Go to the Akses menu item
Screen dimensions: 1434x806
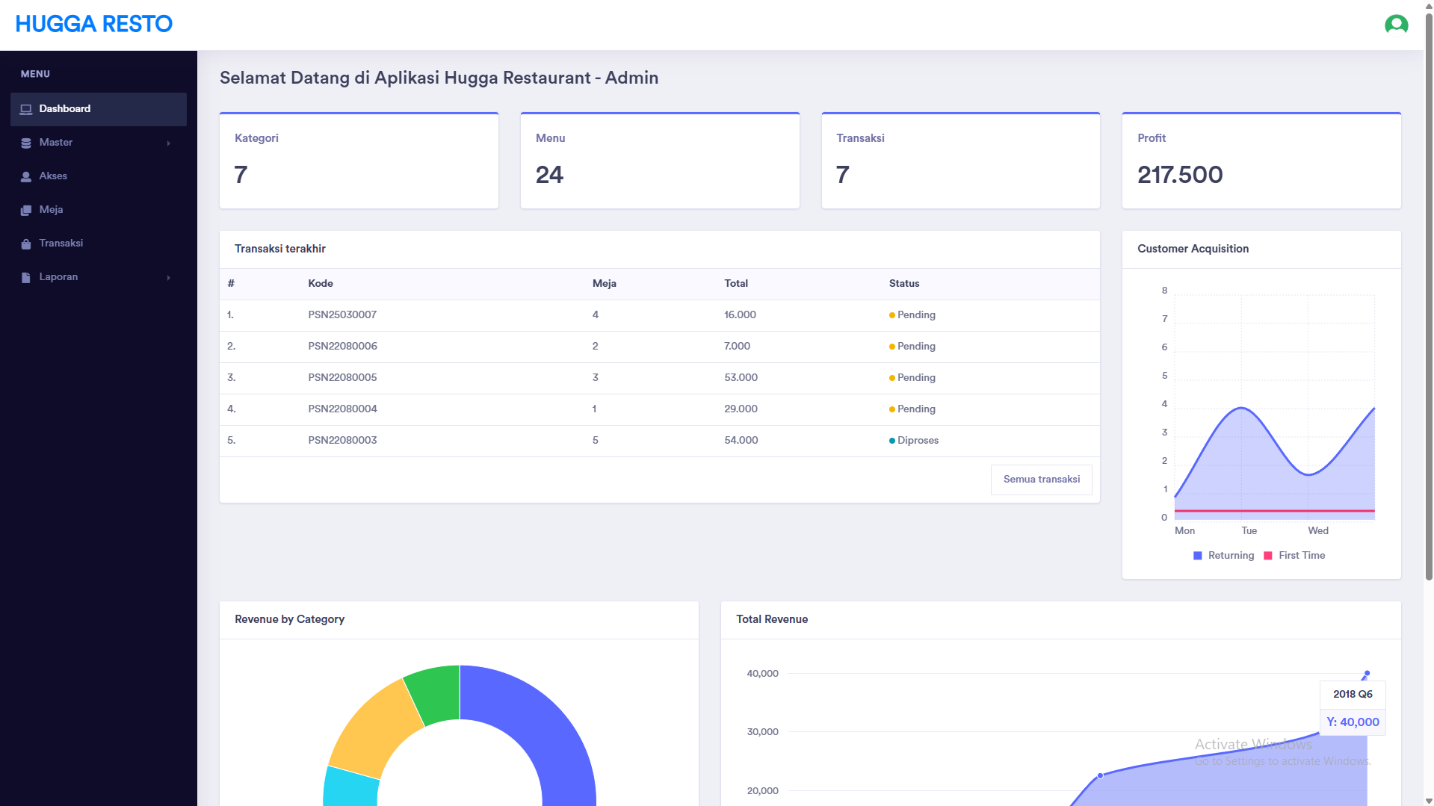pos(99,176)
